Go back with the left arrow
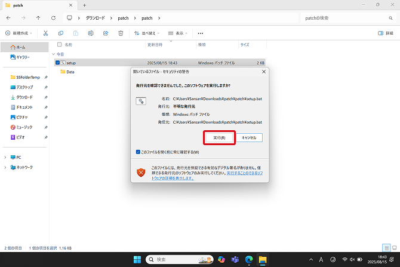 coord(8,18)
